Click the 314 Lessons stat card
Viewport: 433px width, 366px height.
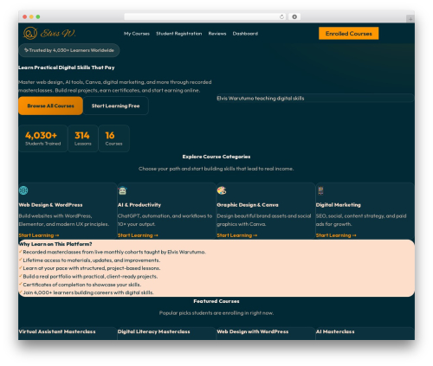[x=83, y=138]
